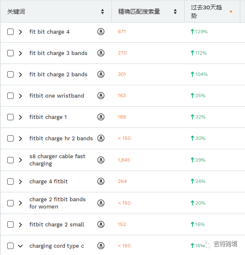The height and width of the screenshot is (255, 245).
Task: Expand the fit bit charge 2 bands row
Action: 20,75
